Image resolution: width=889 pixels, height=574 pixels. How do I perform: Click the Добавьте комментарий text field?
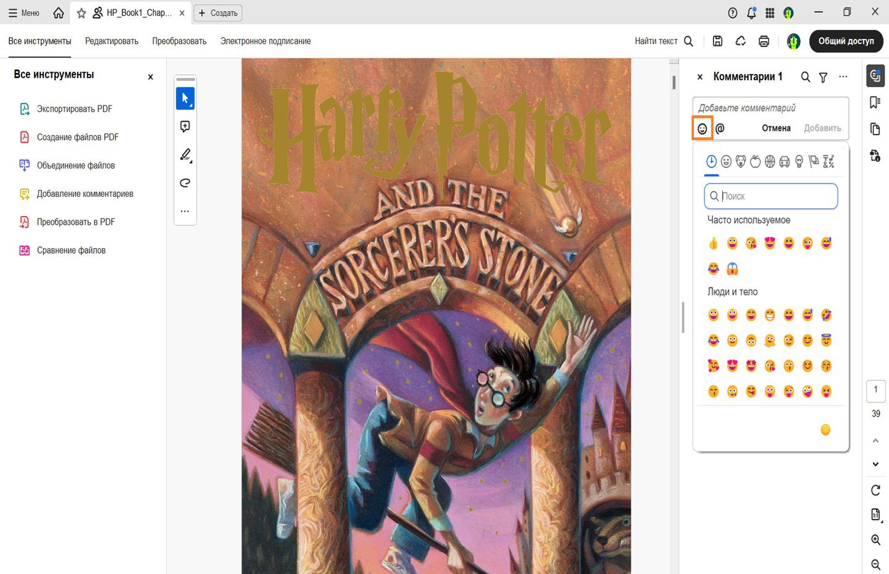click(771, 108)
